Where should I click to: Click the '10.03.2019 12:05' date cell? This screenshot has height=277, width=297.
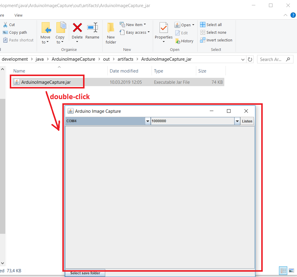(x=126, y=82)
